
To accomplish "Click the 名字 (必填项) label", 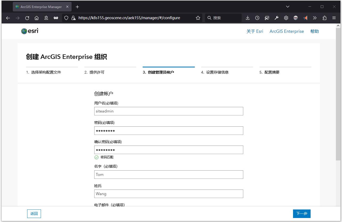I will (x=106, y=166).
